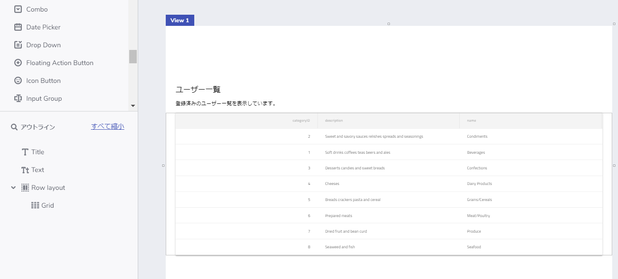Click the top center resize handle
The width and height of the screenshot is (618, 279).
coord(389,24)
